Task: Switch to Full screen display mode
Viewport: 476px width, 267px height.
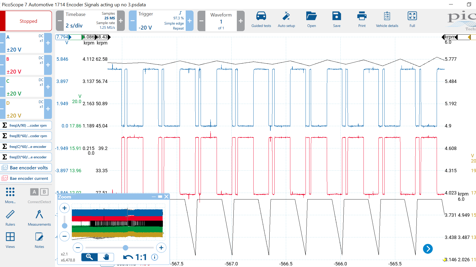Action: pos(412,20)
